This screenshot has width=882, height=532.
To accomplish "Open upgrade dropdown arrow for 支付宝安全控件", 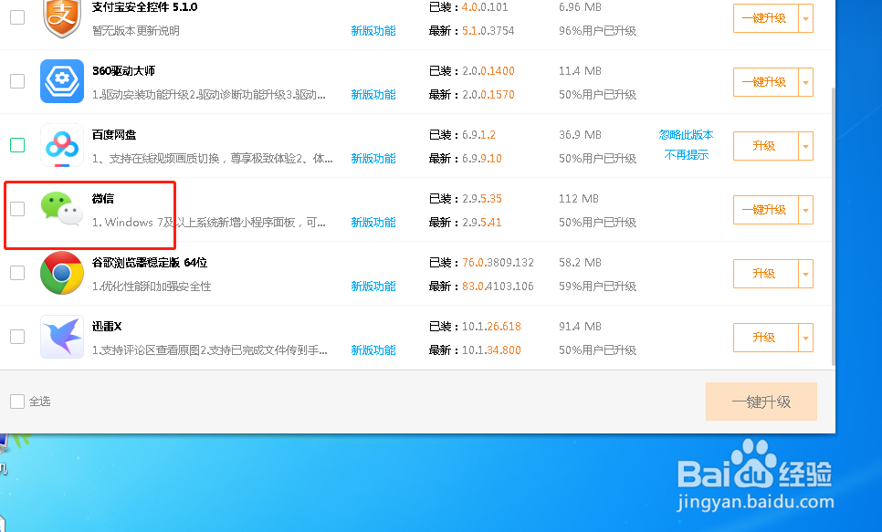I will (x=806, y=18).
